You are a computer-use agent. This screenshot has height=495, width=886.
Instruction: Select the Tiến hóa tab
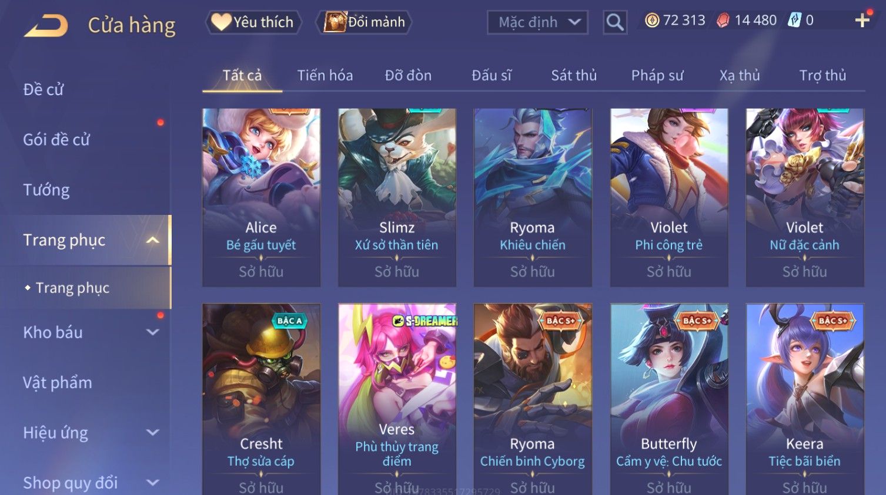325,75
